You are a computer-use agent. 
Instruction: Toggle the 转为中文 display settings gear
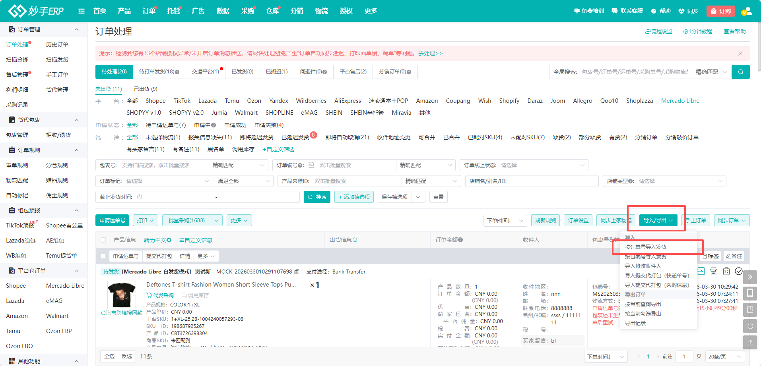pyautogui.click(x=169, y=240)
